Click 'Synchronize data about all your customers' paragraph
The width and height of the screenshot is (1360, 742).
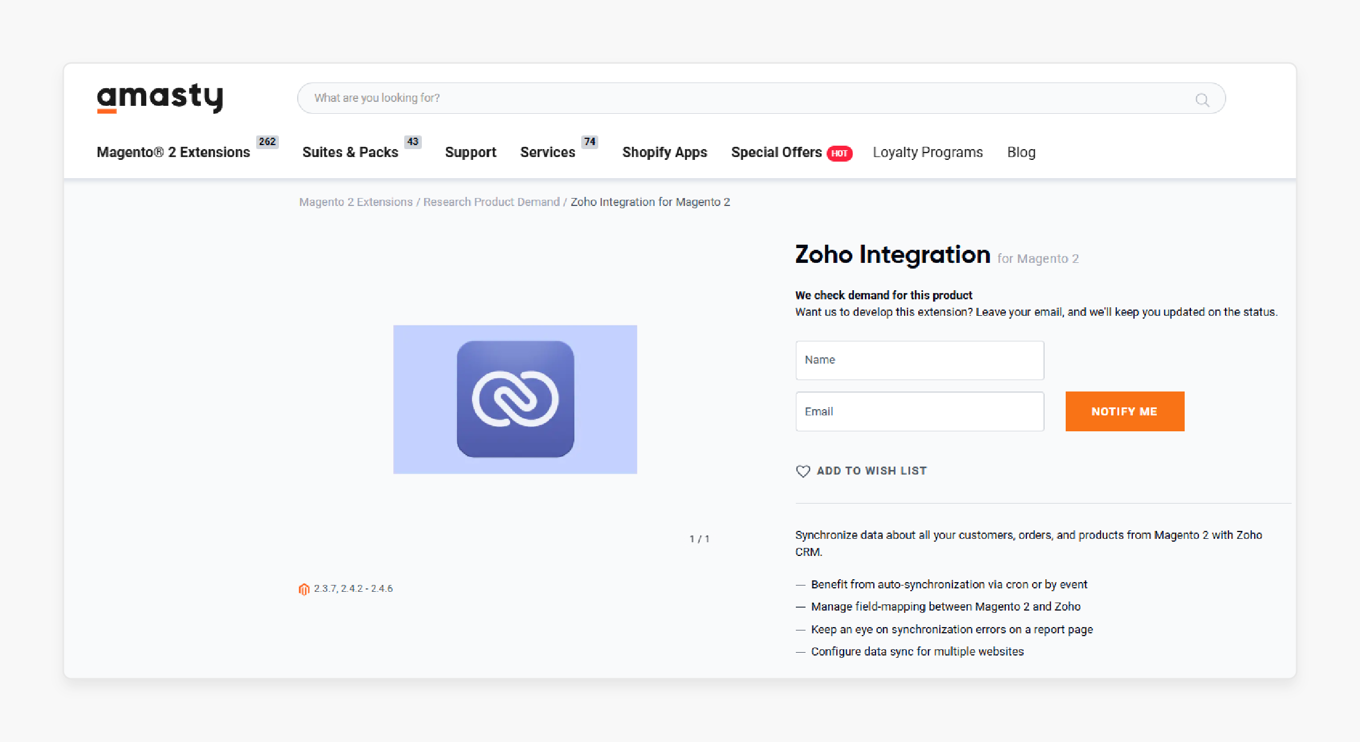click(1029, 543)
